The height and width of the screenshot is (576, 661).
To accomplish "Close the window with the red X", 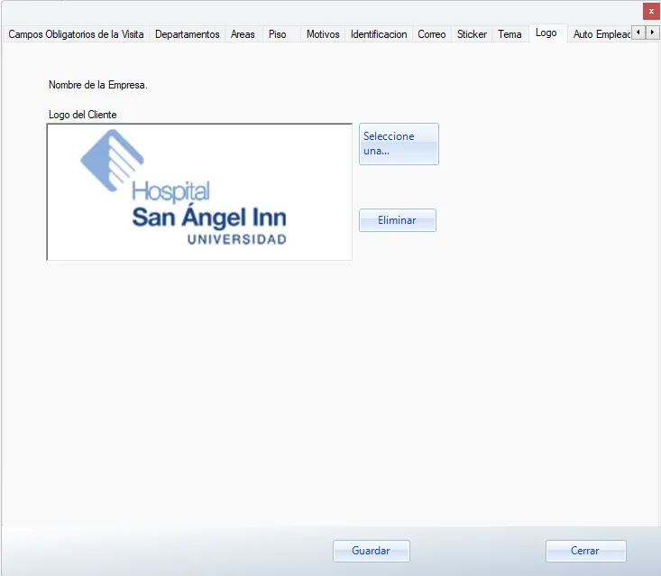I will [x=651, y=12].
